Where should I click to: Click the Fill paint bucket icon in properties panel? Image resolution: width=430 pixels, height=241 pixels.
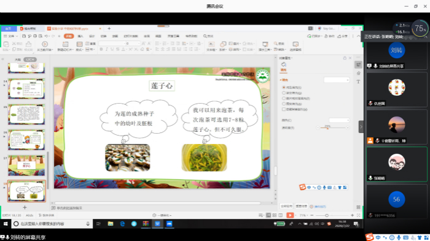(284, 64)
